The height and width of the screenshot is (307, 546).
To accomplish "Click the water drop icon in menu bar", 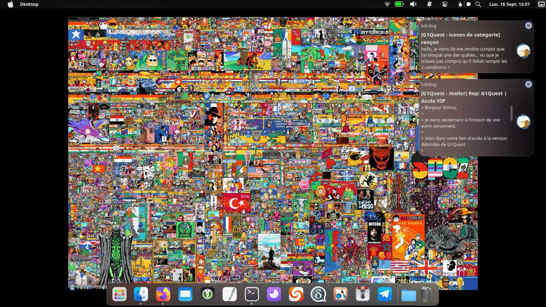I will coord(460,4).
